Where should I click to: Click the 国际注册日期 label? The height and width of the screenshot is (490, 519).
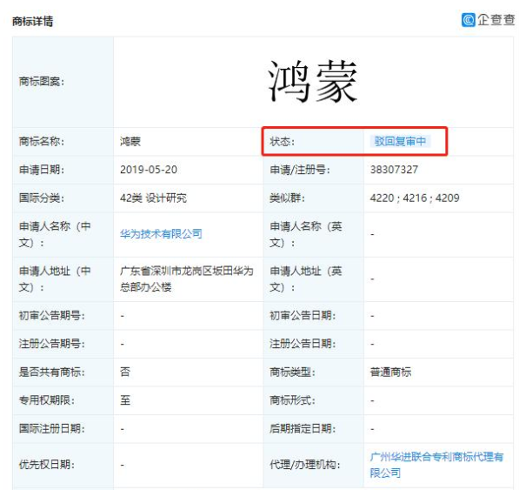coord(51,429)
